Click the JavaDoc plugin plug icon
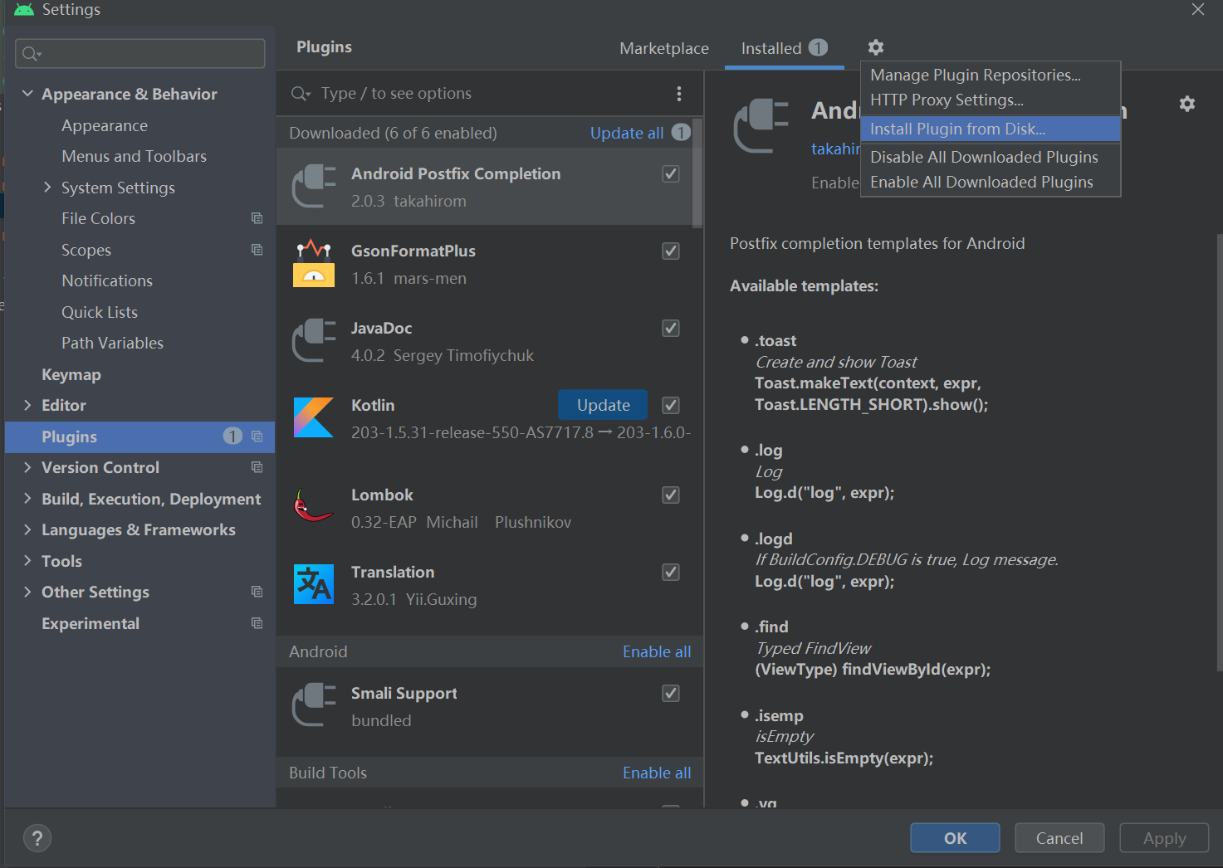The image size is (1223, 868). (x=314, y=341)
